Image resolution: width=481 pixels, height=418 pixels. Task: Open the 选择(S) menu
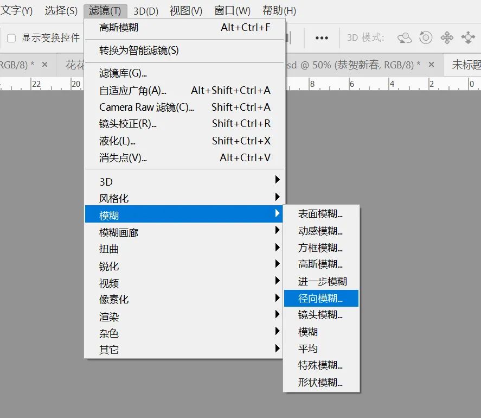click(x=61, y=11)
